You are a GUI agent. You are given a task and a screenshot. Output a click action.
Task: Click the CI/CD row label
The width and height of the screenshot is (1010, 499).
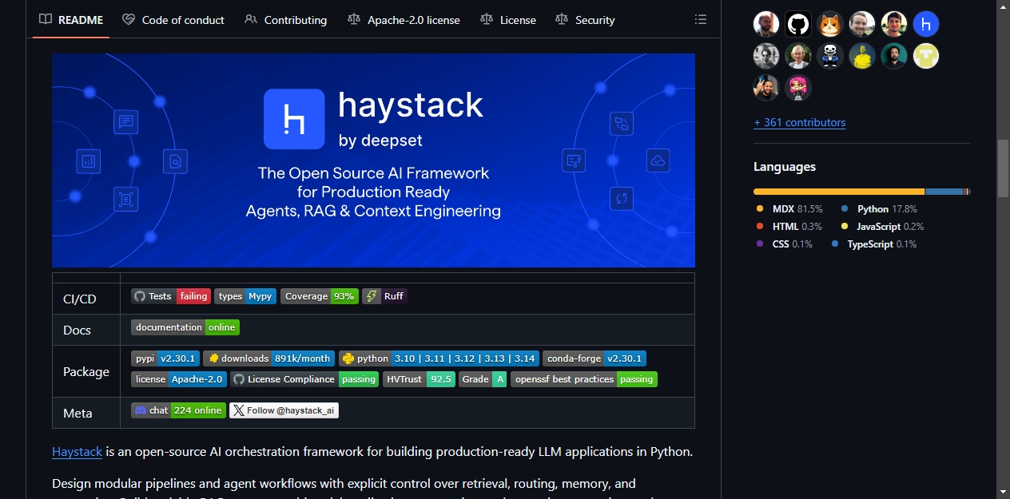click(79, 299)
